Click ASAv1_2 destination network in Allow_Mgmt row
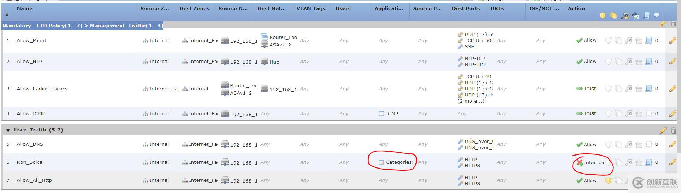 pyautogui.click(x=276, y=45)
